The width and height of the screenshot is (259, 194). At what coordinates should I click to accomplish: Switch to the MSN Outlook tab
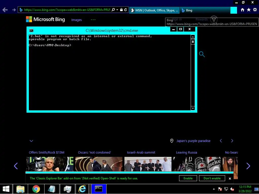pyautogui.click(x=155, y=10)
